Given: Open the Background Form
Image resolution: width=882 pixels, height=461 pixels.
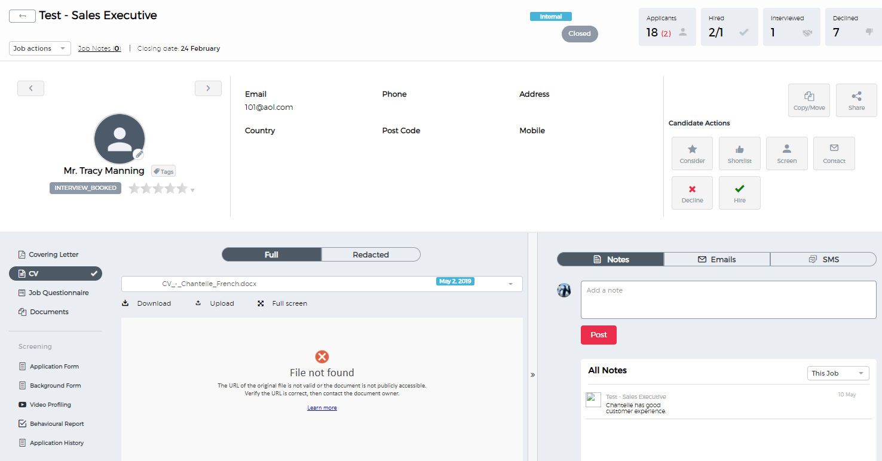Looking at the screenshot, I should pyautogui.click(x=50, y=386).
